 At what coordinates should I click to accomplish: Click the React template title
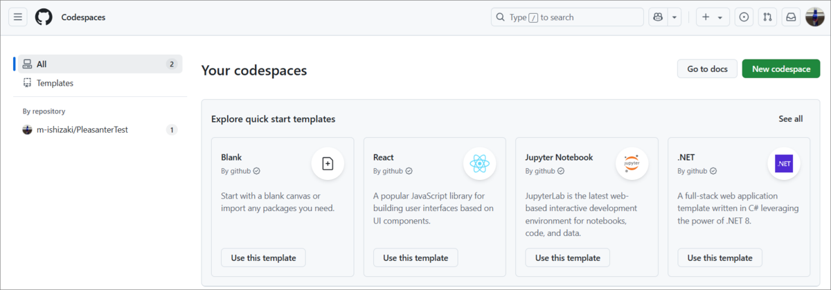pos(384,157)
